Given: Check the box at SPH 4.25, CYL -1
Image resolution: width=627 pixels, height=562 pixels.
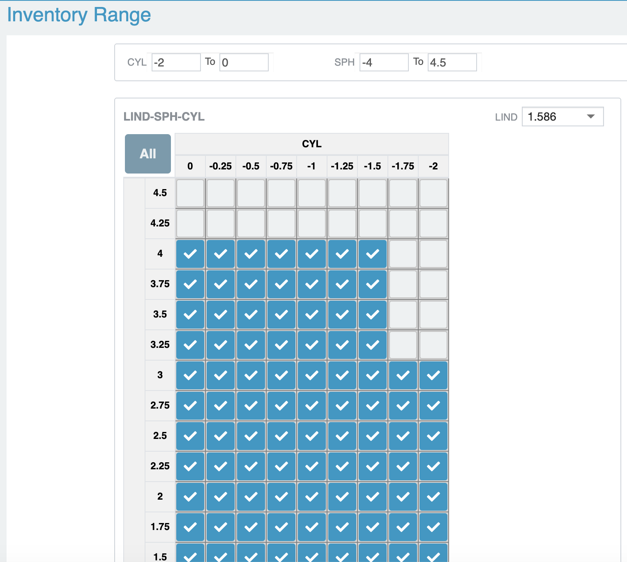Looking at the screenshot, I should click(x=312, y=224).
